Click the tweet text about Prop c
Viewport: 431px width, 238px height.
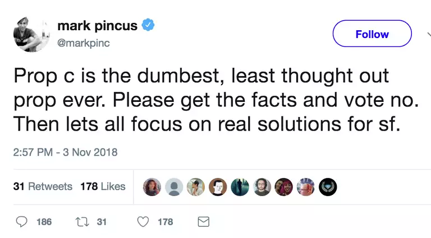pos(208,100)
